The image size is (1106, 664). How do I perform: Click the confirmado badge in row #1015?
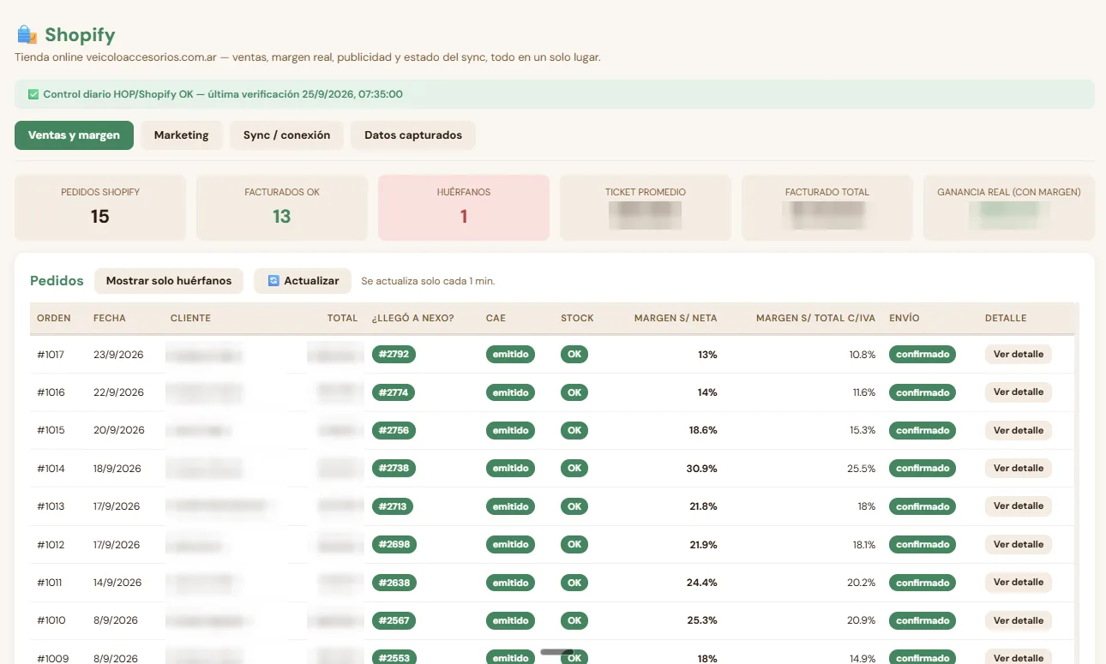923,430
